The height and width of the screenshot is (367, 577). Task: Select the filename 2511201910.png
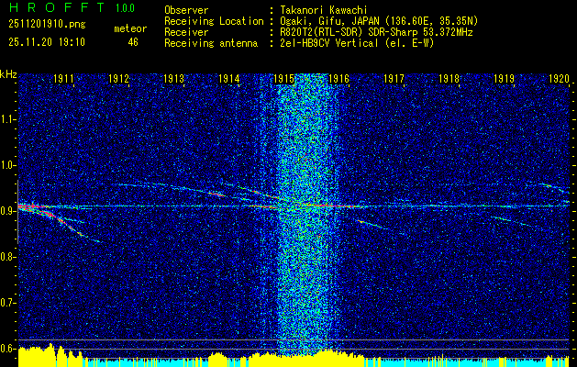tap(47, 25)
